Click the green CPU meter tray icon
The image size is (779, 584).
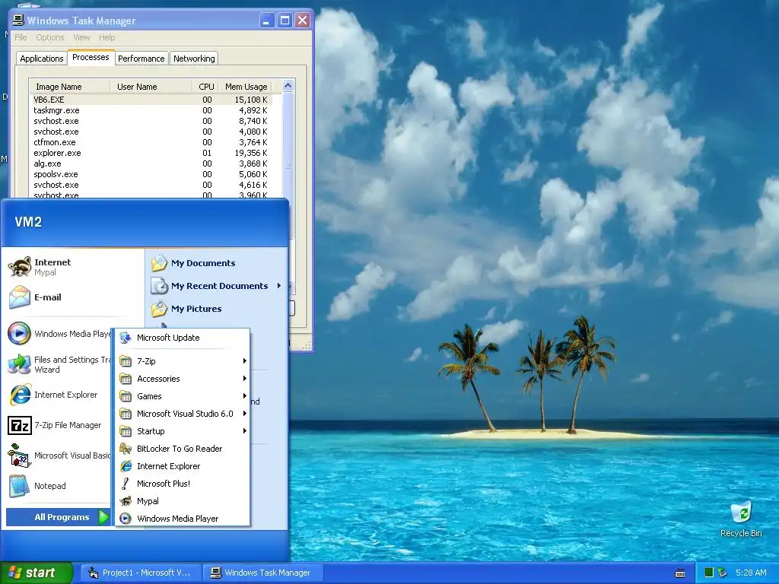(x=709, y=573)
